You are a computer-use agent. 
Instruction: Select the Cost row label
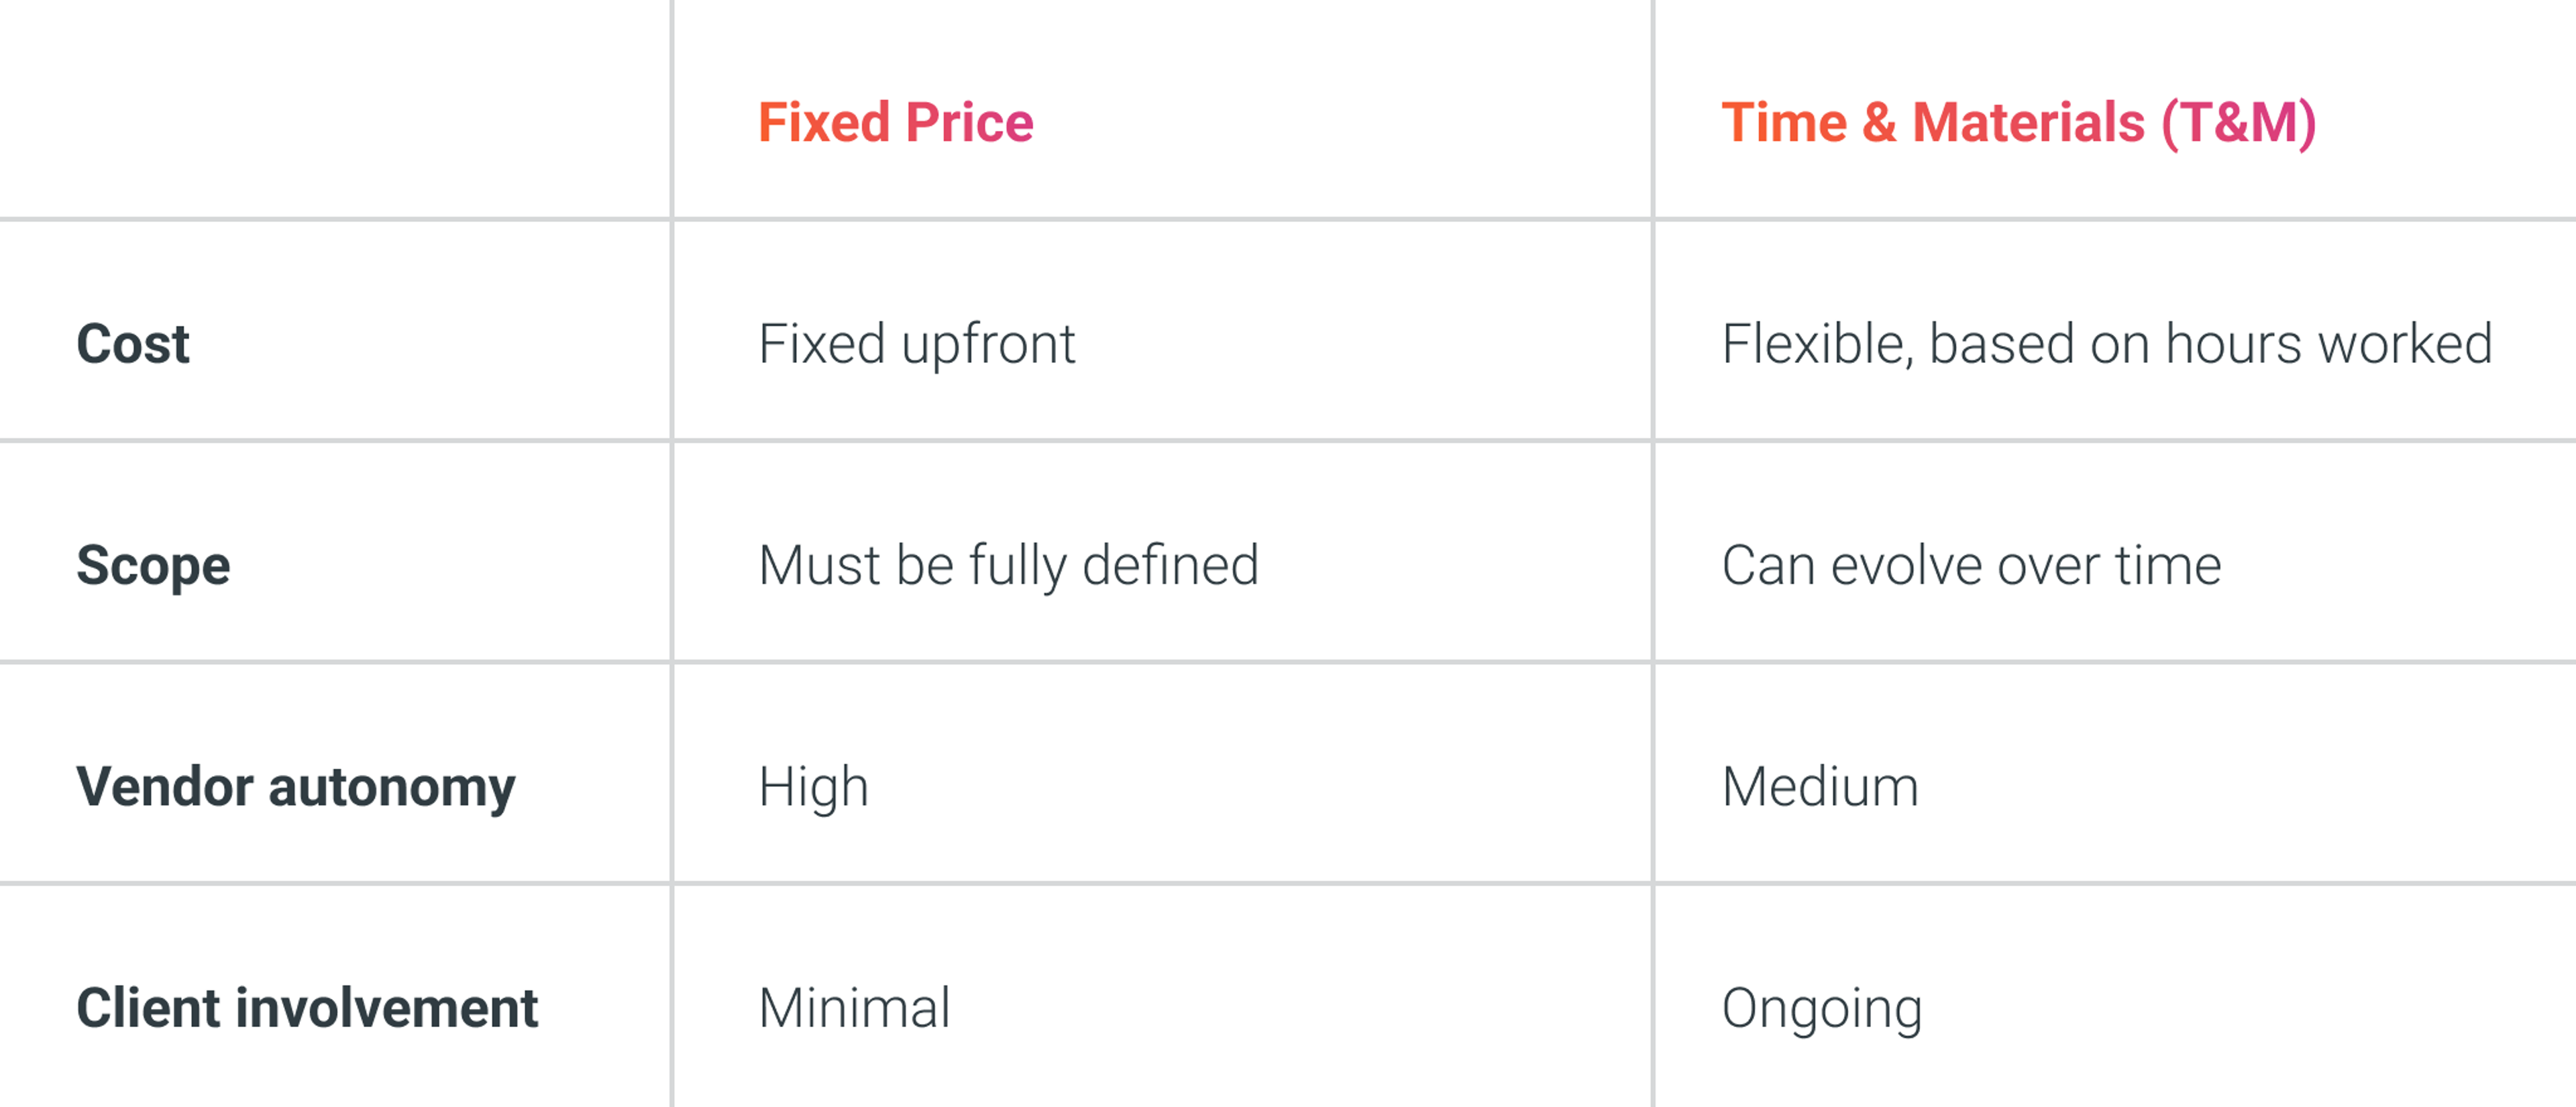point(133,344)
